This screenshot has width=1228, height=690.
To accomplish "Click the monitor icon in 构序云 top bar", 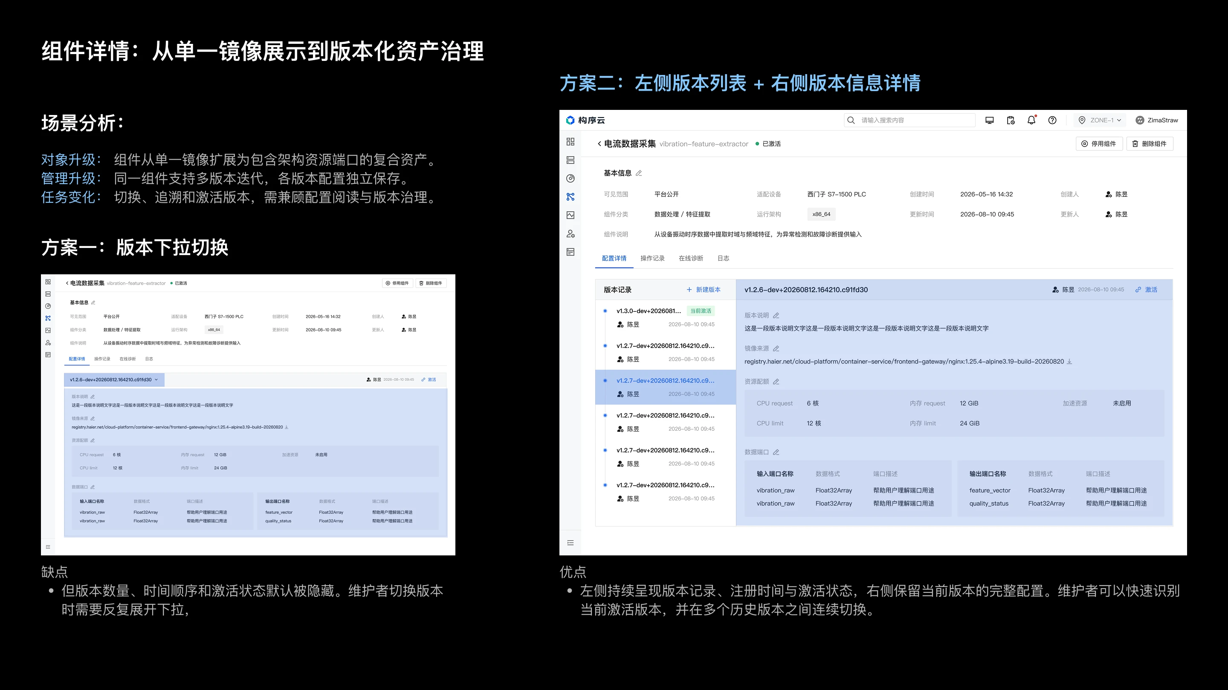I will click(x=989, y=120).
